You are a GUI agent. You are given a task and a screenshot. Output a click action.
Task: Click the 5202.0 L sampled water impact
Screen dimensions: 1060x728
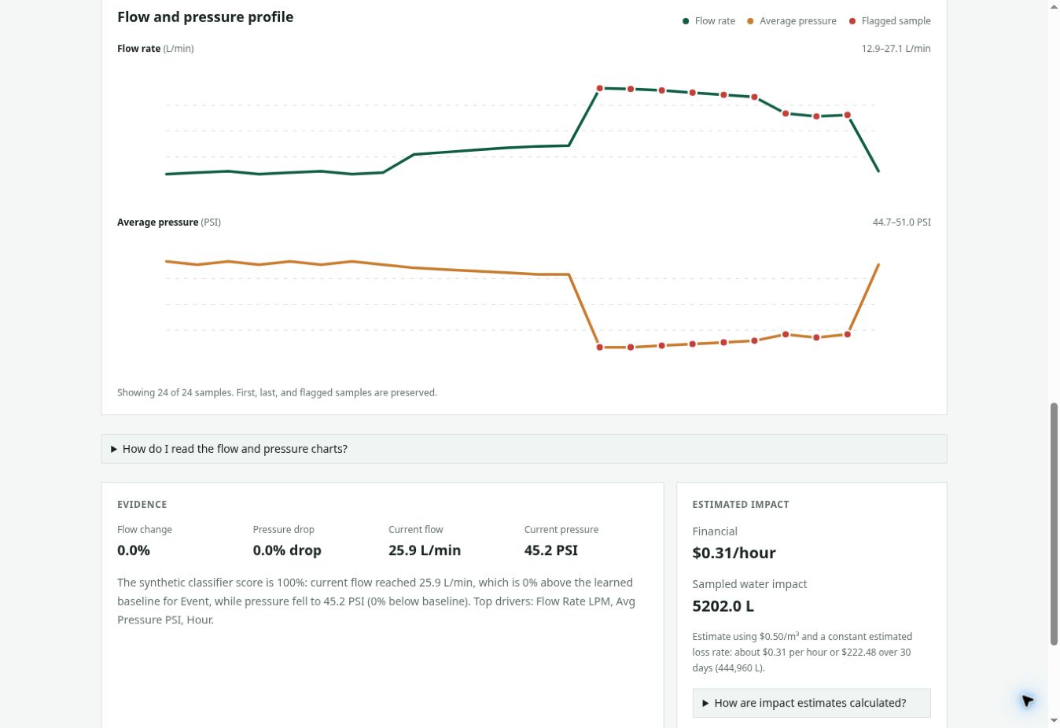pyautogui.click(x=723, y=606)
